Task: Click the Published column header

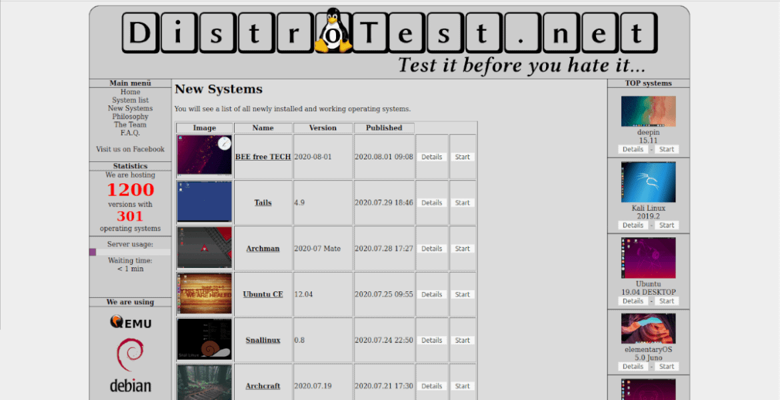Action: point(384,128)
